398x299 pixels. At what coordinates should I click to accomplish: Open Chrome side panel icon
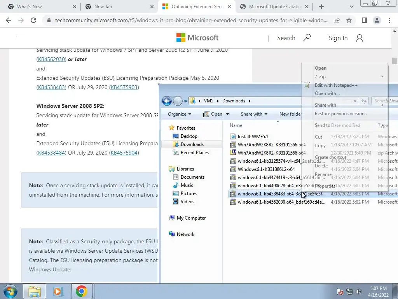[365, 20]
